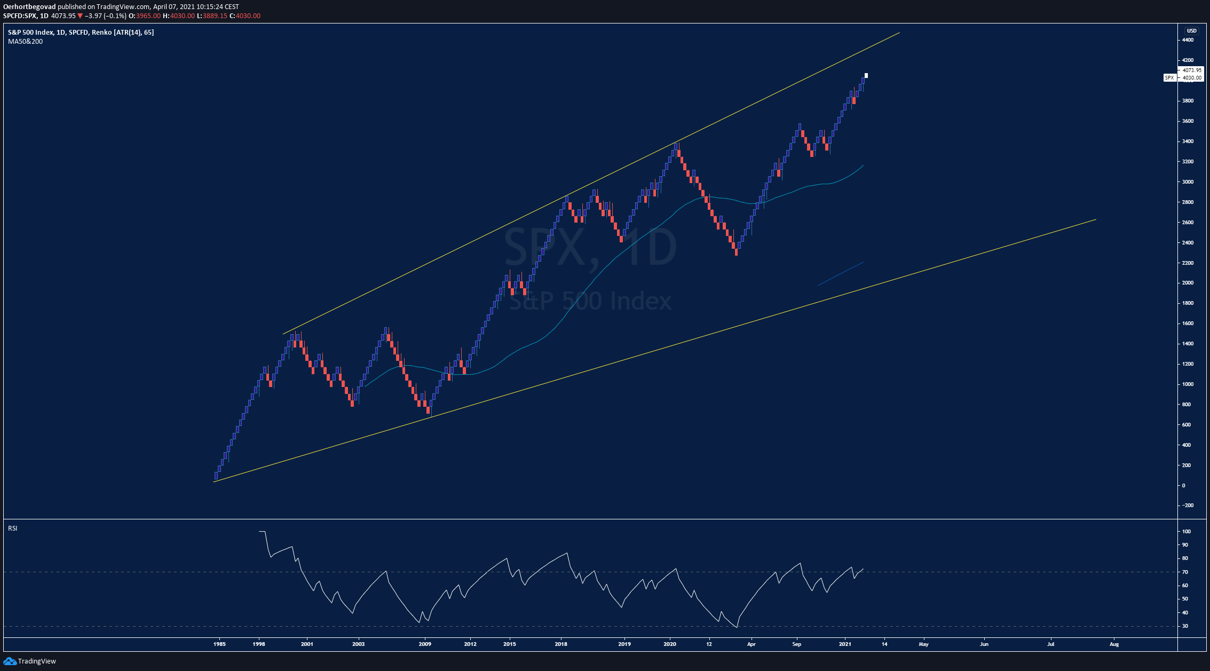Click the Apr time axis label
The width and height of the screenshot is (1210, 671).
click(x=752, y=644)
